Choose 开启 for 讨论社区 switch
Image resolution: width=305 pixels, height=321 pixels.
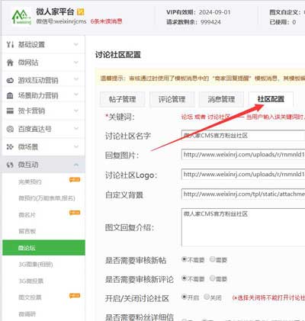[x=185, y=297]
